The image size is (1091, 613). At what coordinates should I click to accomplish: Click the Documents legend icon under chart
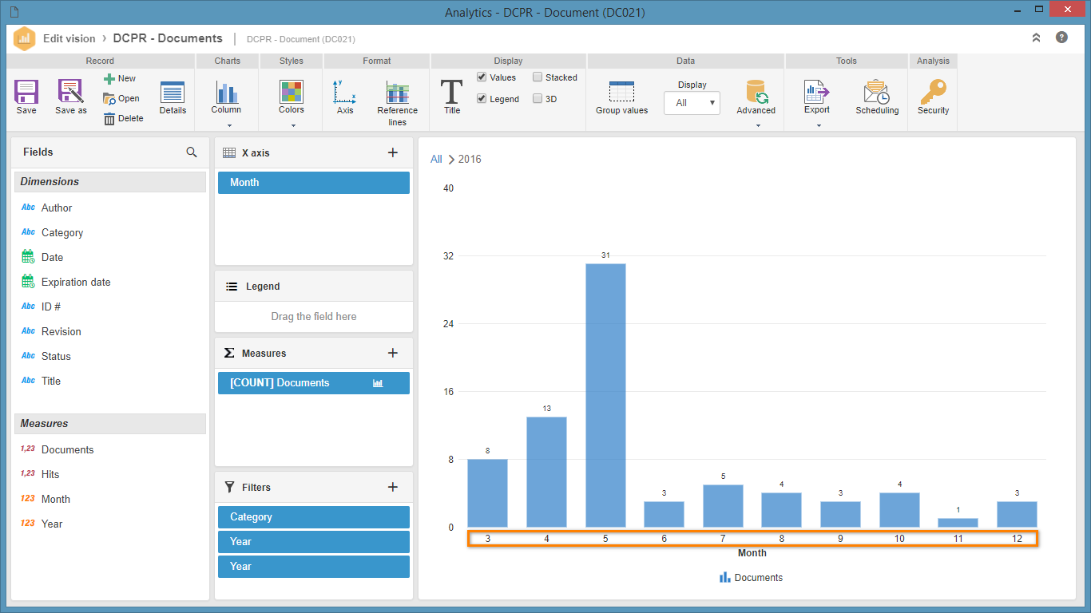coord(725,577)
